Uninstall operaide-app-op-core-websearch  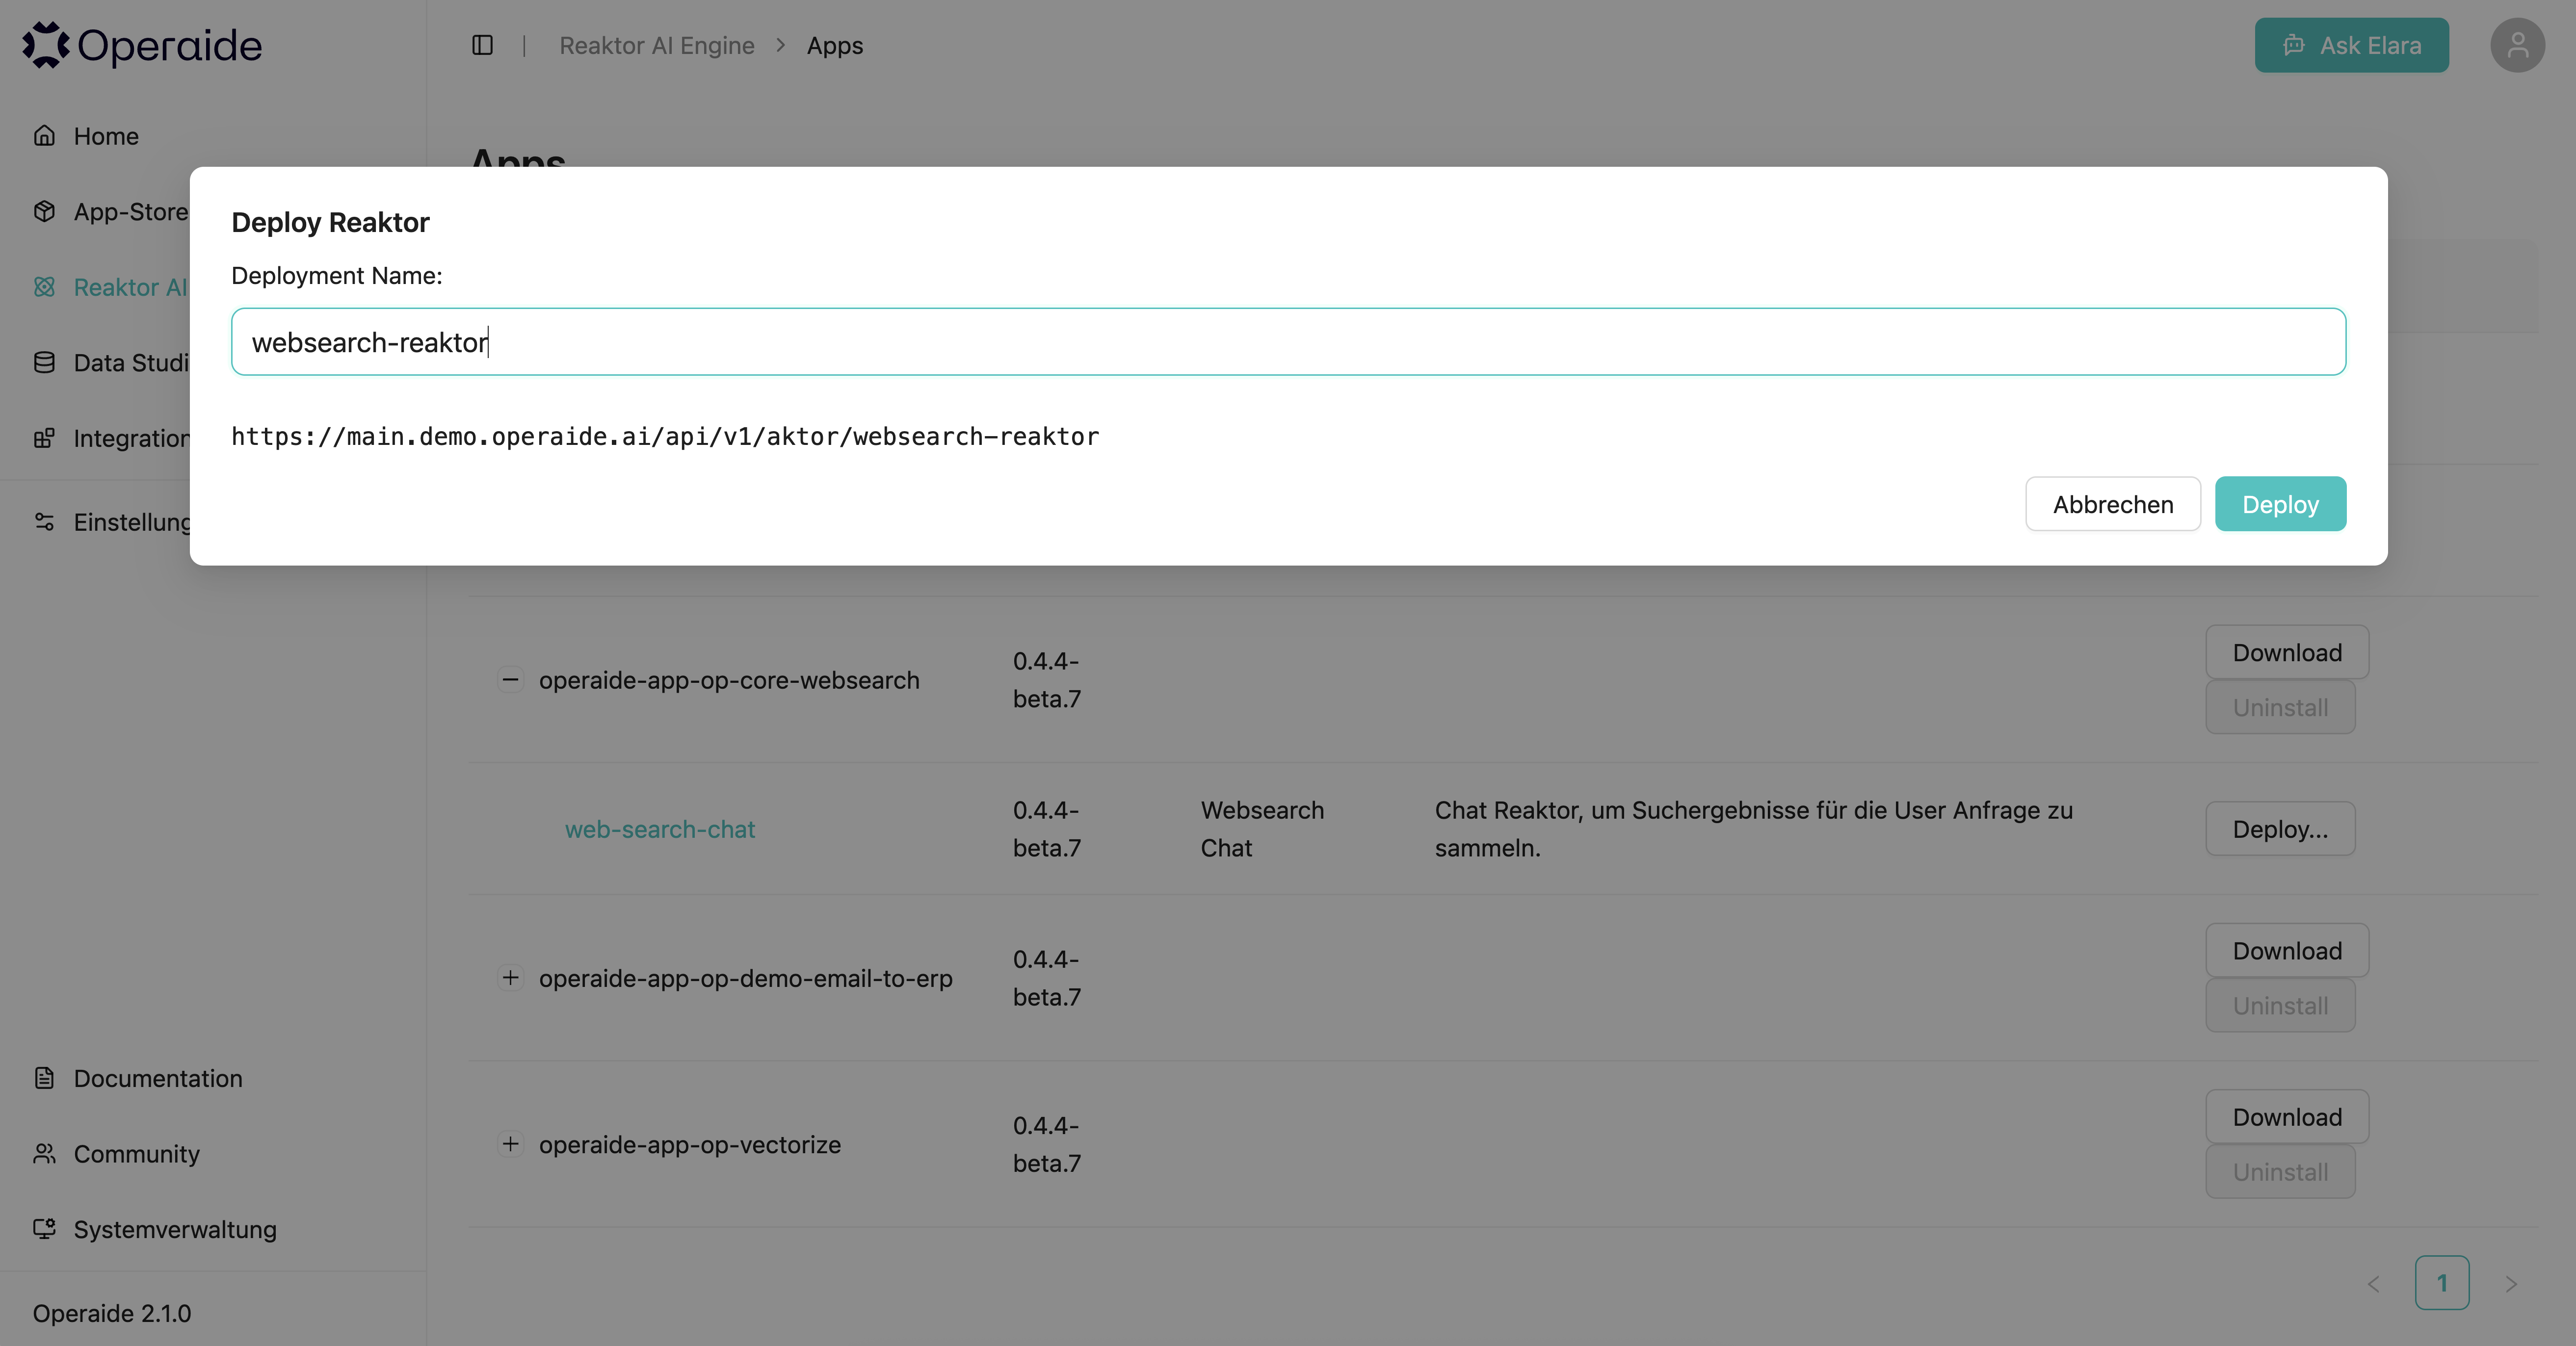coord(2280,707)
